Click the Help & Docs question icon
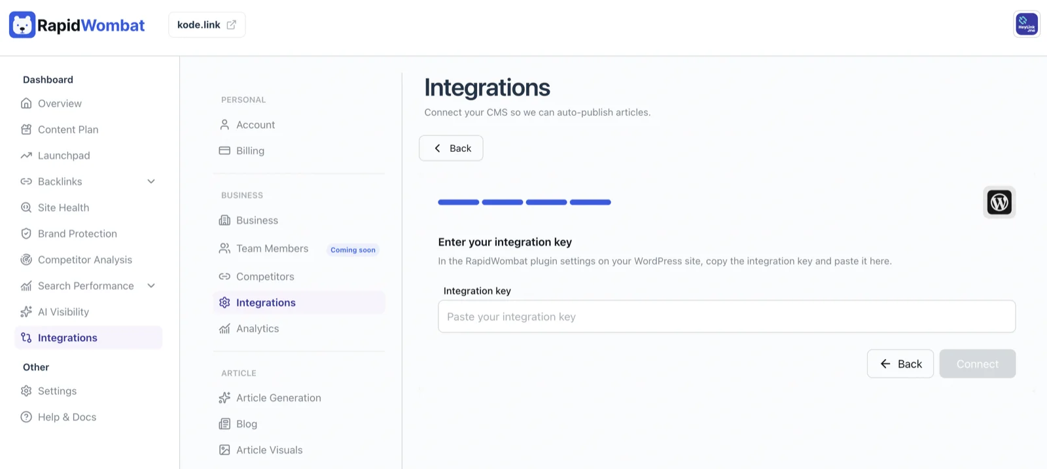The width and height of the screenshot is (1047, 469). (26, 417)
